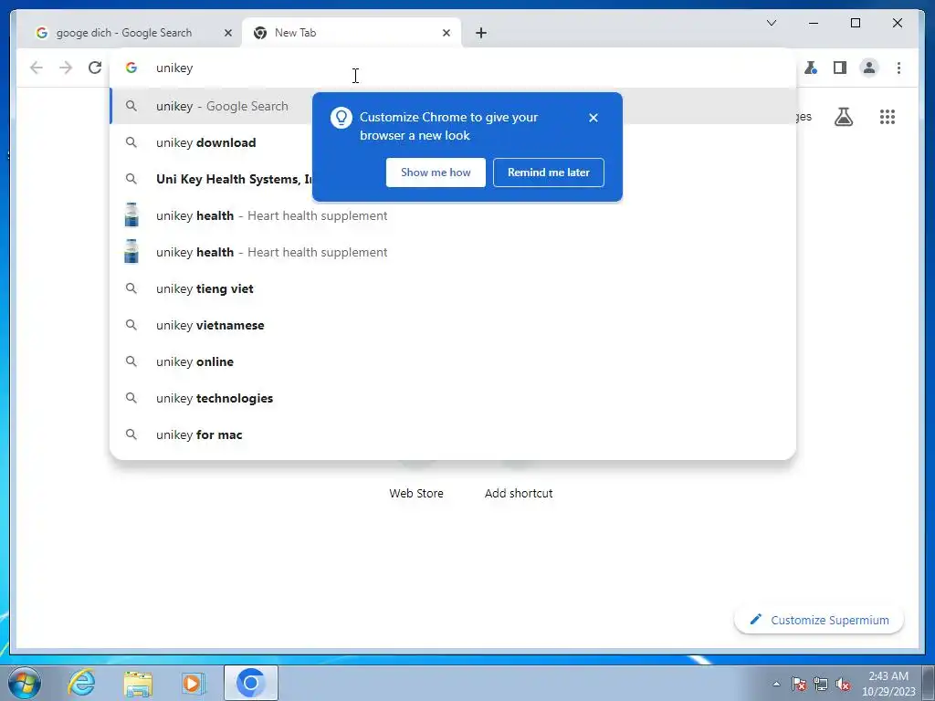Click the Remind me later button

click(549, 173)
